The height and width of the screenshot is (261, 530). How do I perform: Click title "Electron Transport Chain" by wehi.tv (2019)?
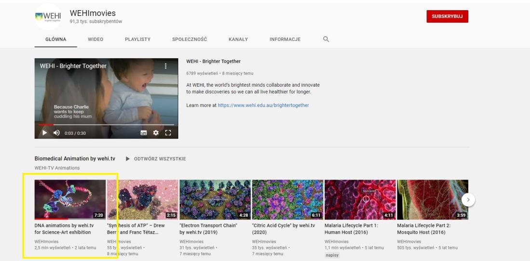[x=209, y=229]
